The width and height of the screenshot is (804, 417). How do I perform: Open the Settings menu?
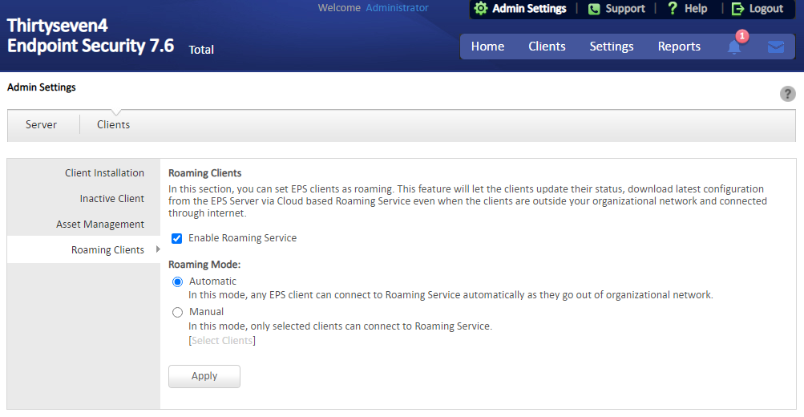611,47
